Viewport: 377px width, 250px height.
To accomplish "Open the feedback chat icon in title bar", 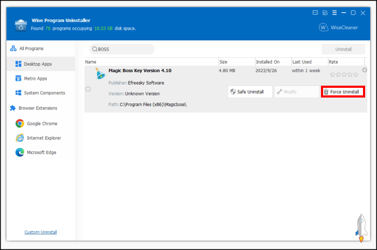I will 315,13.
